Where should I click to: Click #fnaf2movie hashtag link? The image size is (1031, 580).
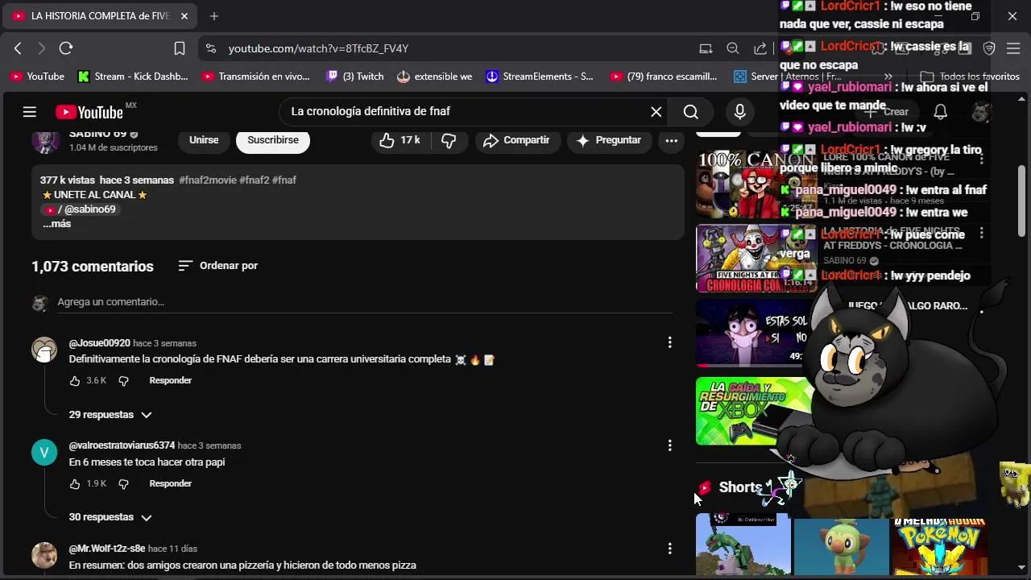click(x=208, y=180)
